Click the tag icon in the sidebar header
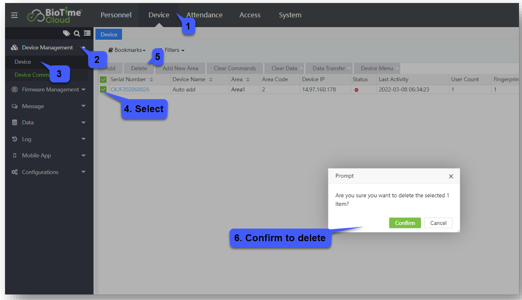 (x=66, y=33)
